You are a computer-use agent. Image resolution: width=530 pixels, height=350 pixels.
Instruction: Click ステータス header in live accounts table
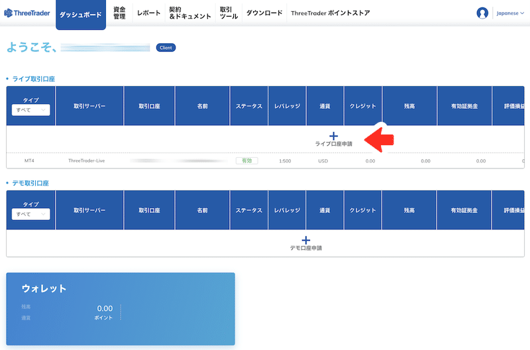click(249, 106)
